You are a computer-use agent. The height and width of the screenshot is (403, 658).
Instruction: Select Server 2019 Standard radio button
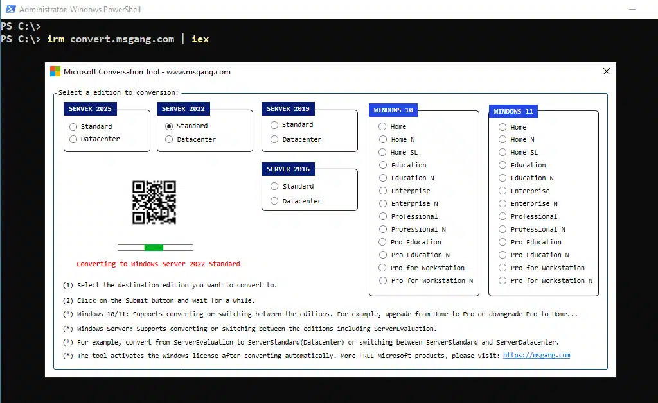[x=274, y=125]
